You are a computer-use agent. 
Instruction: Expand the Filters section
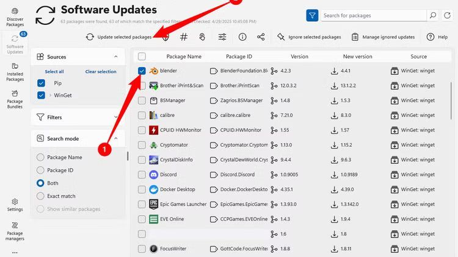(x=77, y=117)
